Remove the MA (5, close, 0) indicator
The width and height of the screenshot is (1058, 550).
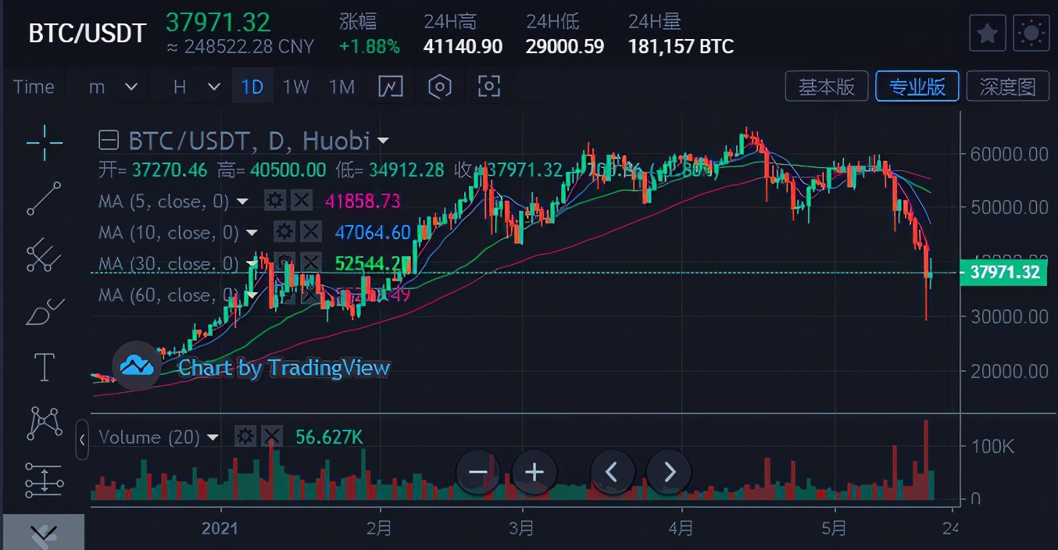click(302, 201)
